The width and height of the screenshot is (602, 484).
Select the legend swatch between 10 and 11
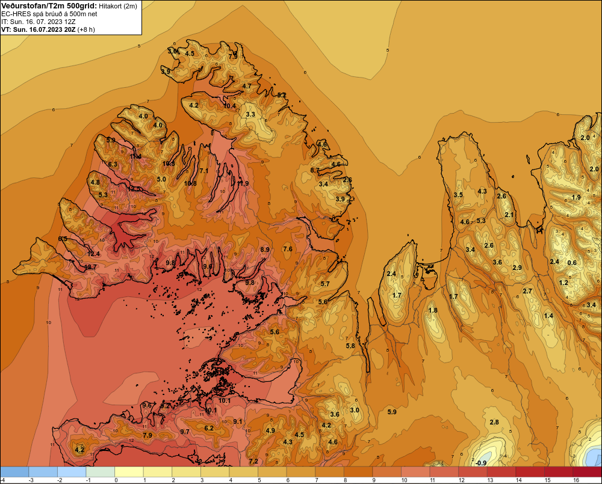pos(415,472)
